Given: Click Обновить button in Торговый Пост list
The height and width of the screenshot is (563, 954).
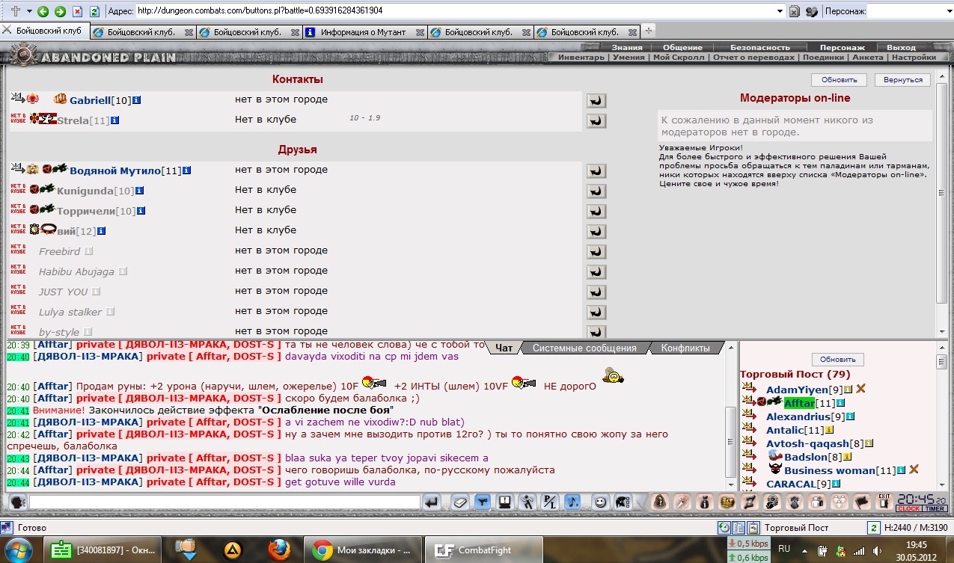Looking at the screenshot, I should (838, 360).
